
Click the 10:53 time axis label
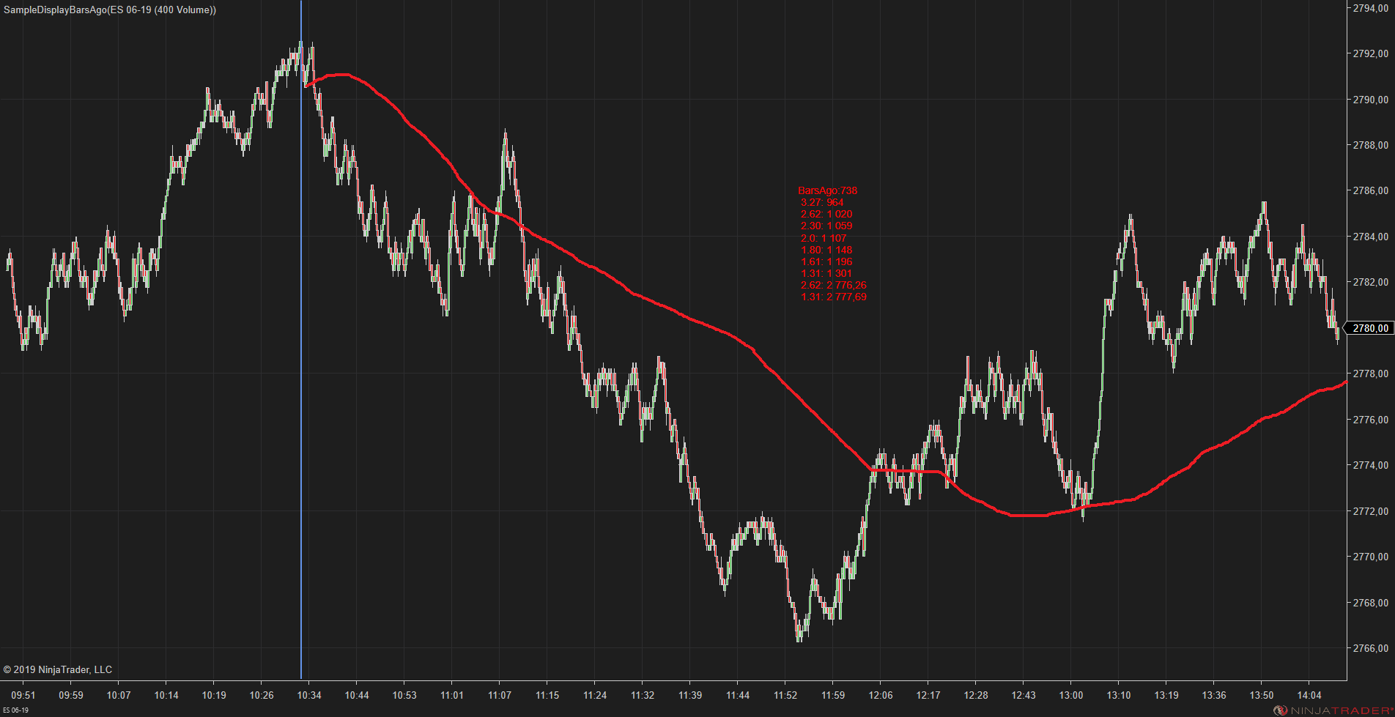coord(404,695)
